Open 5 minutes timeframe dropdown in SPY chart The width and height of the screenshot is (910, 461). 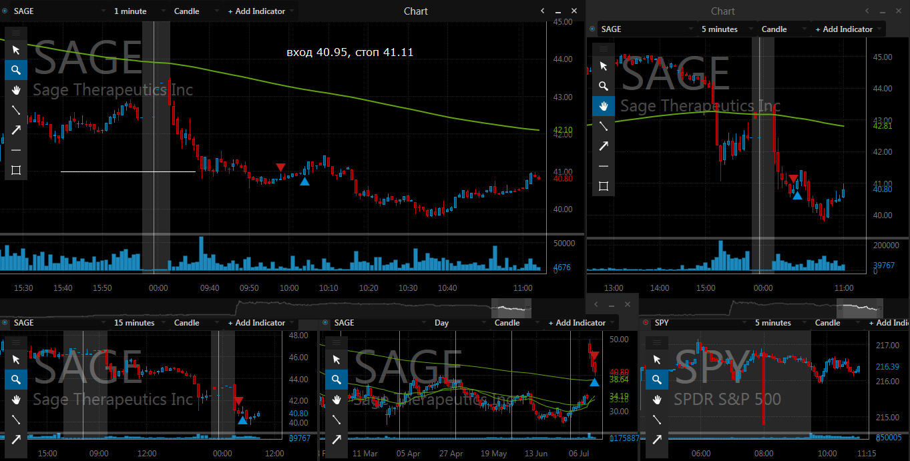(779, 323)
